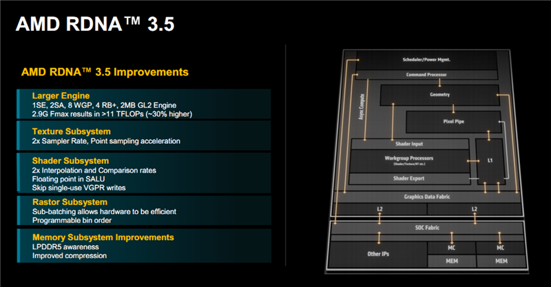
Task: Select "2x Interpolation and Comparison rates" line
Action: [94, 171]
